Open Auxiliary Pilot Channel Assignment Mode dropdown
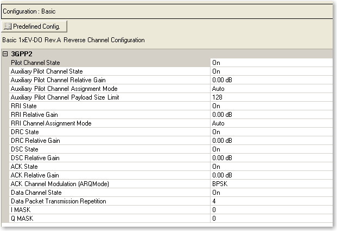337x231 pixels. pos(270,89)
